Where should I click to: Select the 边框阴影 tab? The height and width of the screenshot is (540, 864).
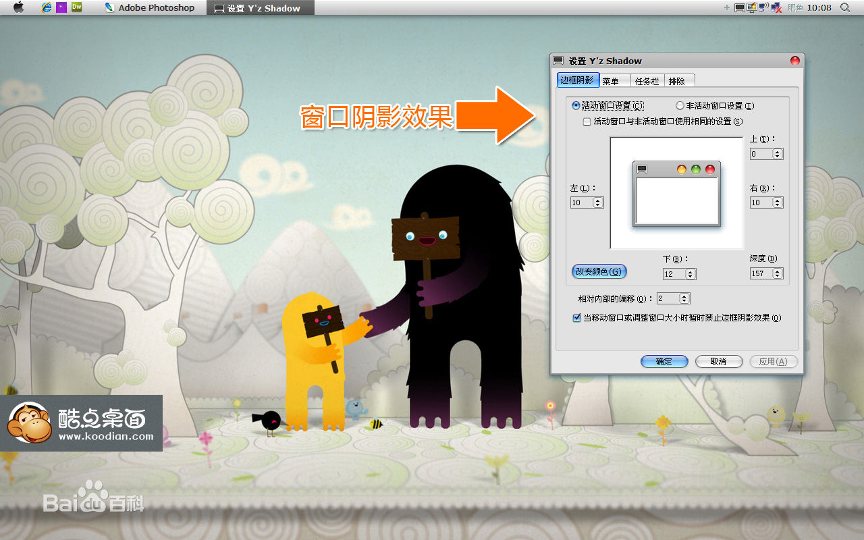pyautogui.click(x=578, y=80)
